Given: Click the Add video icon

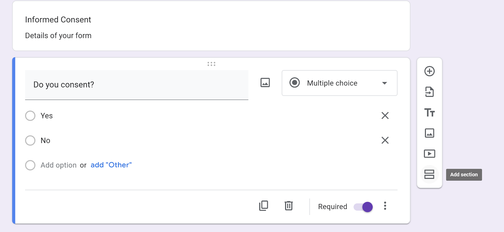Looking at the screenshot, I should tap(429, 154).
